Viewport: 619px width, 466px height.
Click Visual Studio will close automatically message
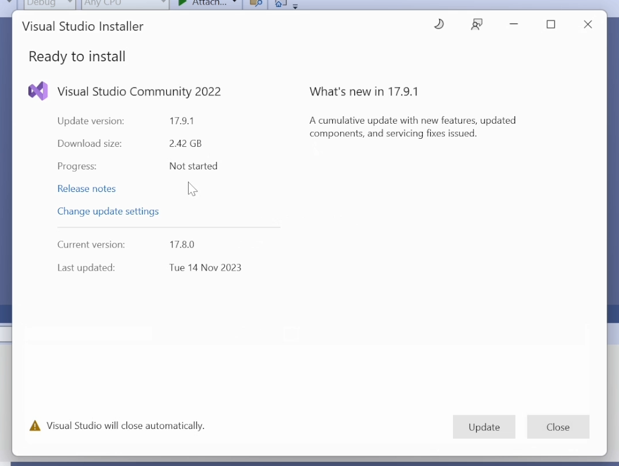(126, 426)
